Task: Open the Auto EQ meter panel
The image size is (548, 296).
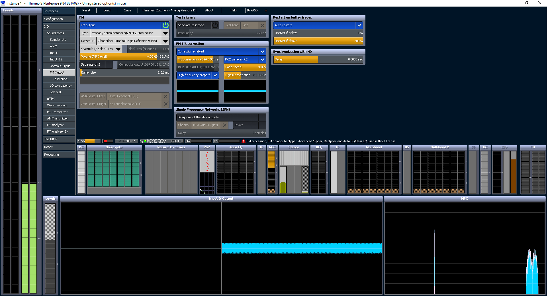Action: click(236, 169)
